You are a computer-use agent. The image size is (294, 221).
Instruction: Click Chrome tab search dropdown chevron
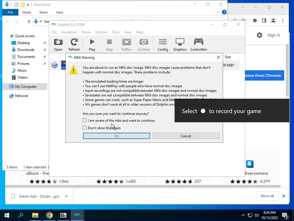pyautogui.click(x=243, y=7)
